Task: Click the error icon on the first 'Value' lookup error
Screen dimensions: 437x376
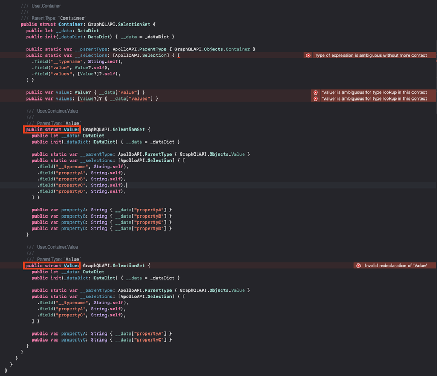Action: point(316,91)
